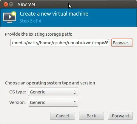Click the New VM title bar

[x=68, y=4]
